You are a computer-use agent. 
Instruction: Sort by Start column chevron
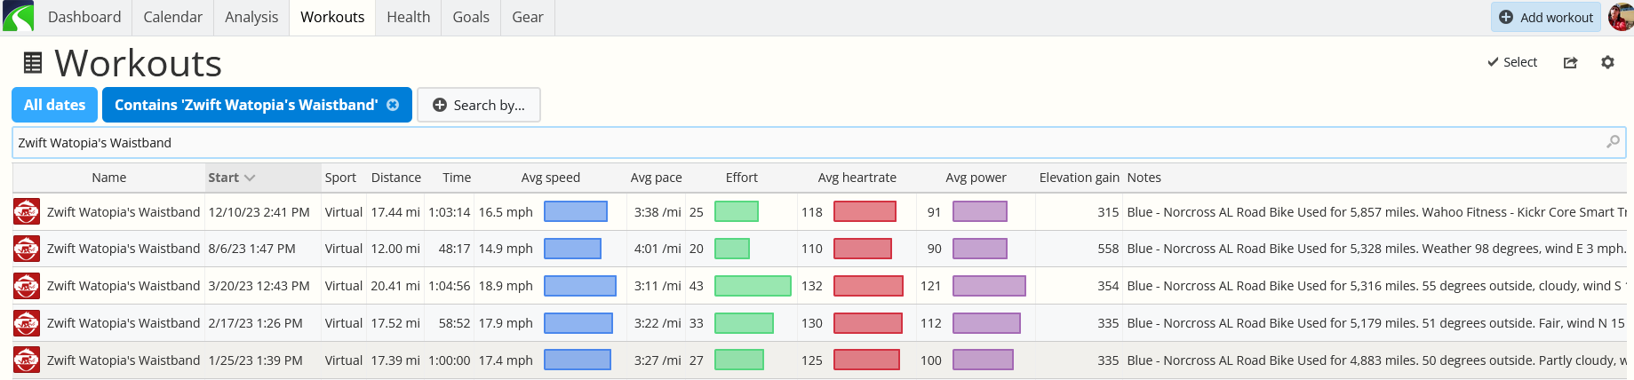click(250, 178)
